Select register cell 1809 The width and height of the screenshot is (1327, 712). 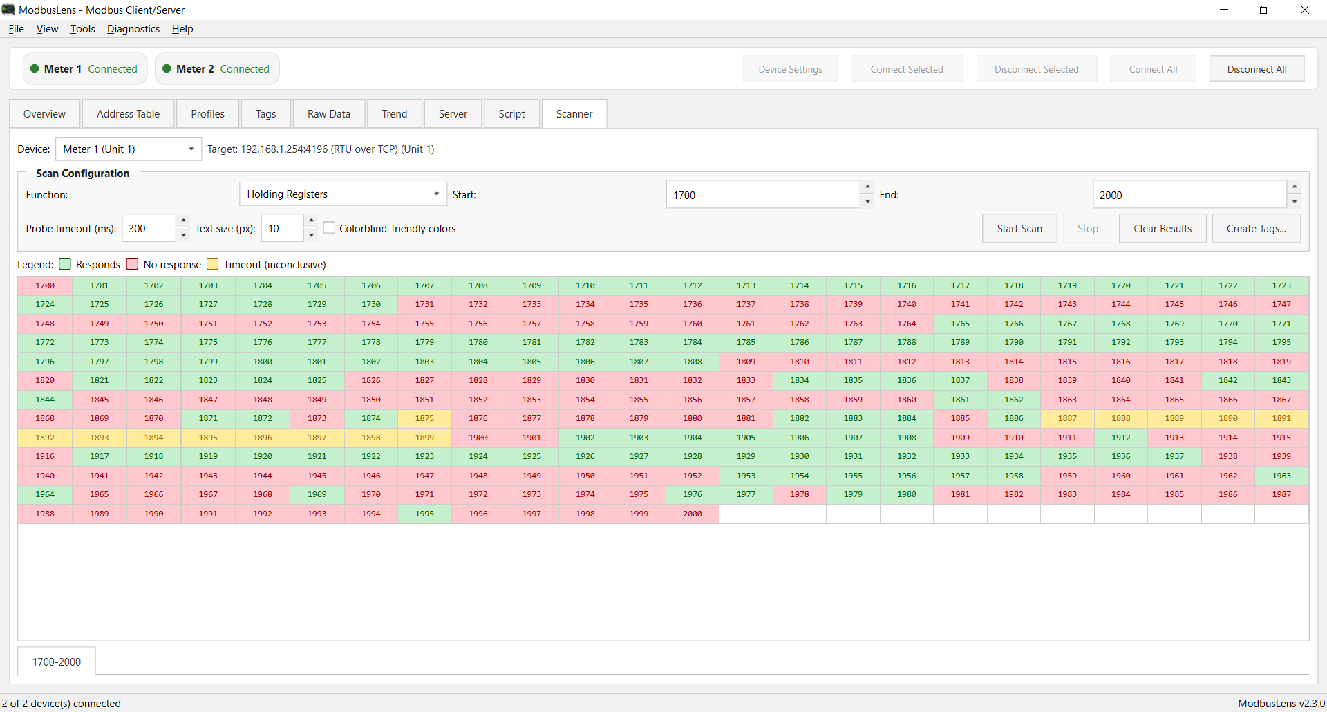coord(746,362)
